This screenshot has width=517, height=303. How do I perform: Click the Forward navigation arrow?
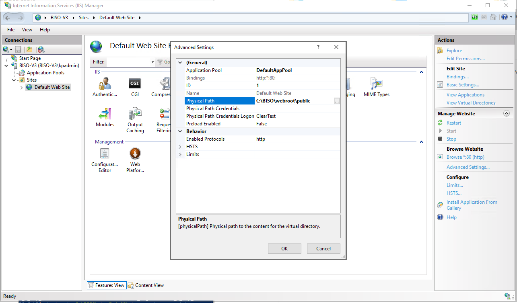(x=20, y=18)
